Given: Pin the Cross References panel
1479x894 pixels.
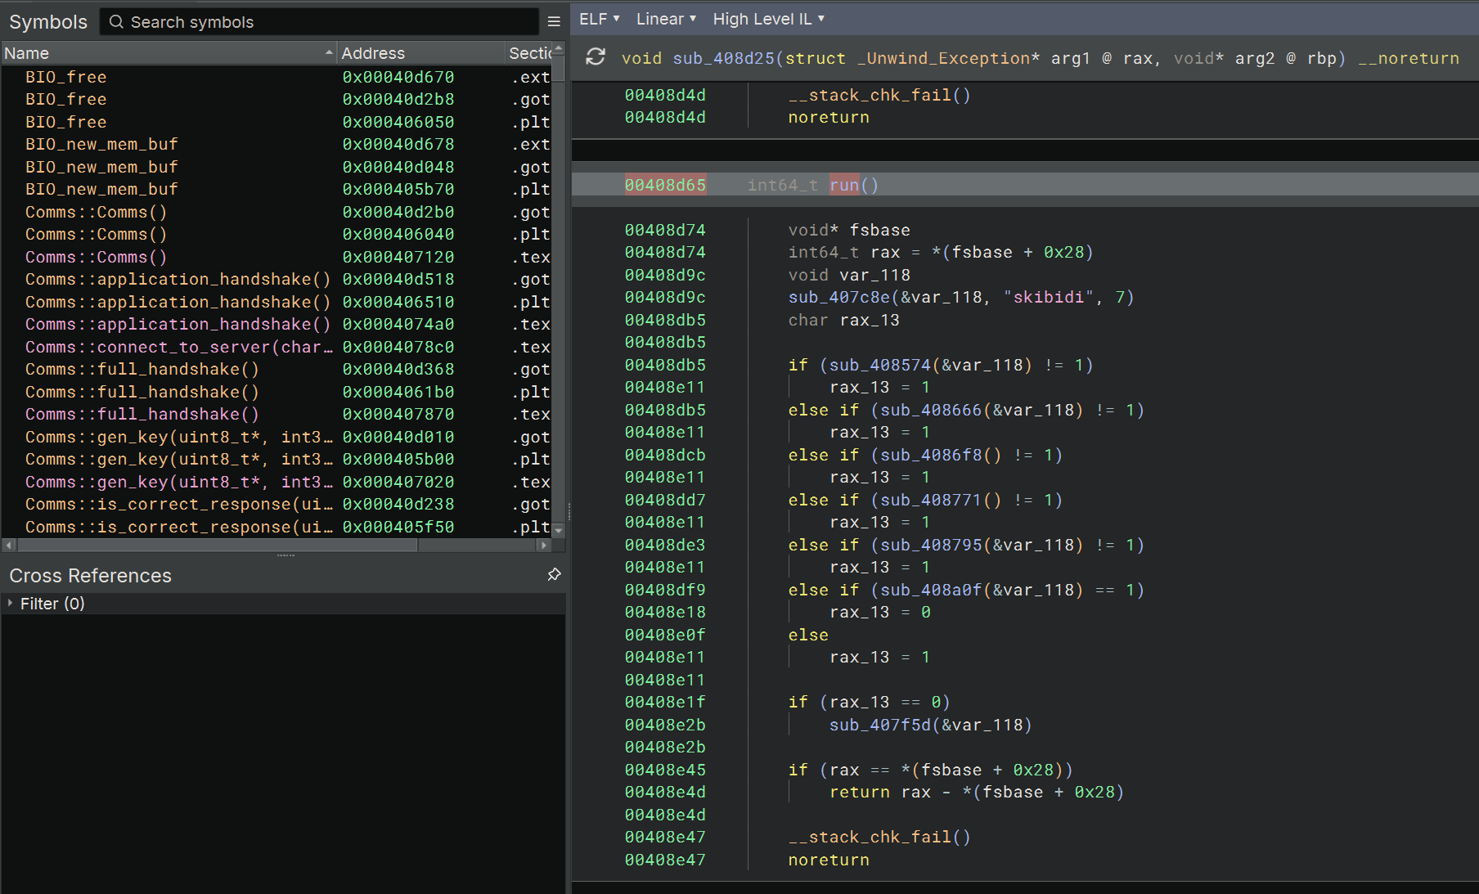Looking at the screenshot, I should [x=555, y=575].
